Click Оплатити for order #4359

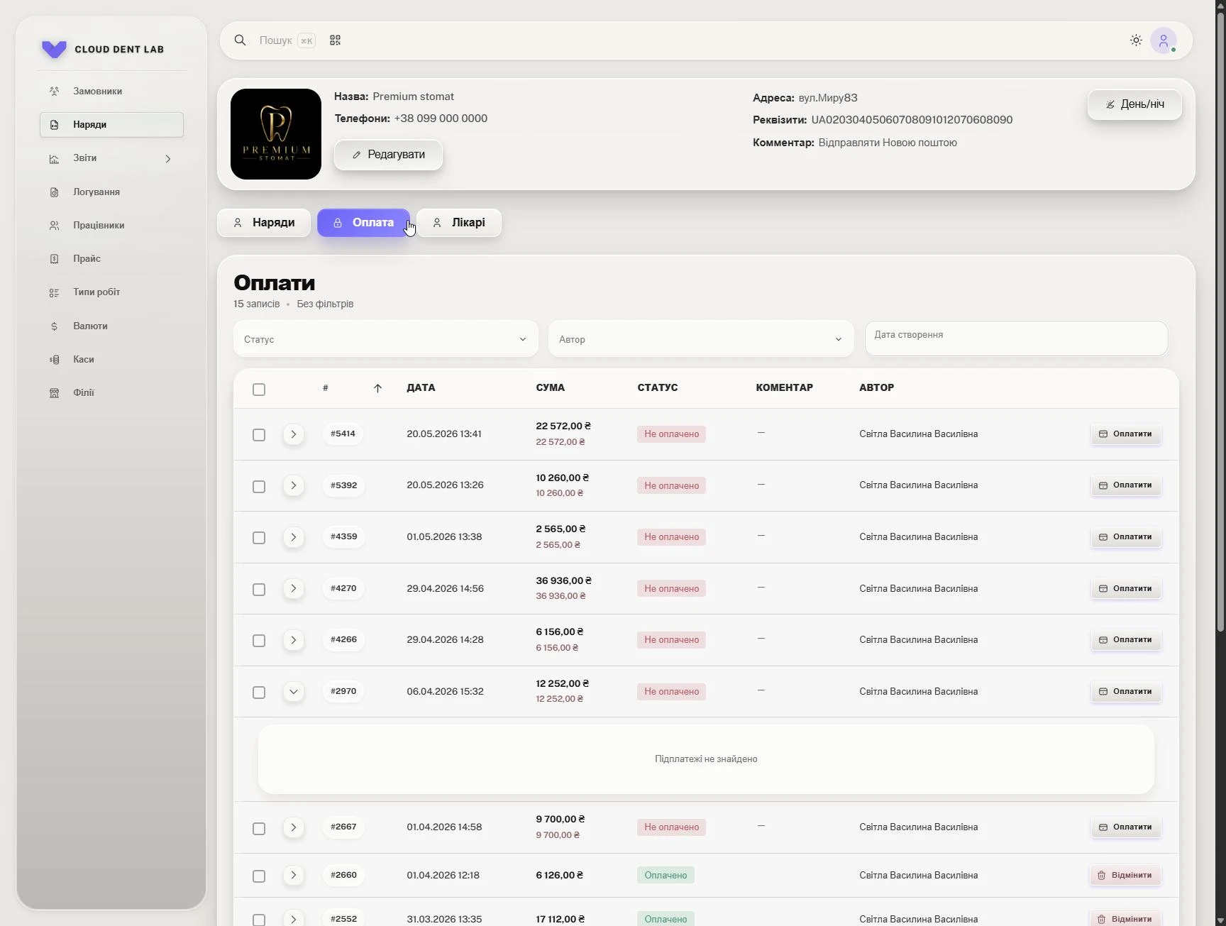(x=1126, y=537)
